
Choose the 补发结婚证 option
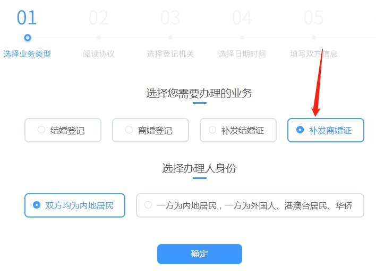[x=238, y=130]
